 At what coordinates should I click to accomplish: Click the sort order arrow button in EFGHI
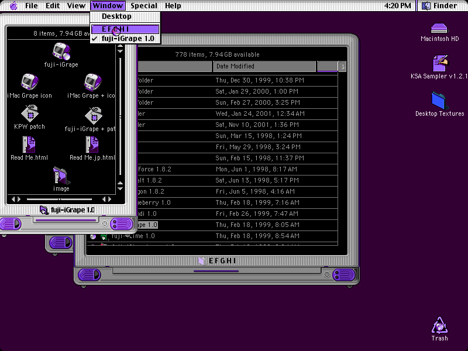click(x=343, y=67)
